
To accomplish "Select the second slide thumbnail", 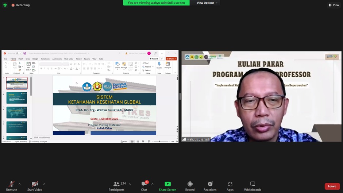I will 17,98.
